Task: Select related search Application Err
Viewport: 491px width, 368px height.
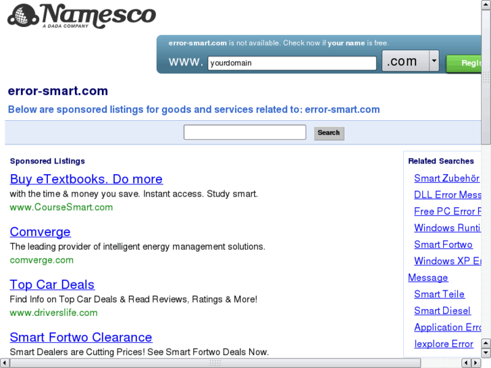Action: click(x=448, y=327)
